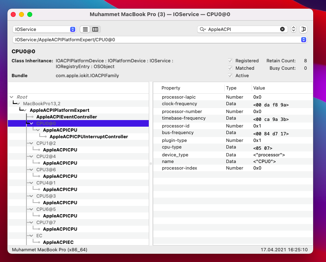
Task: Toggle the Matched checkbox
Action: (x=230, y=68)
